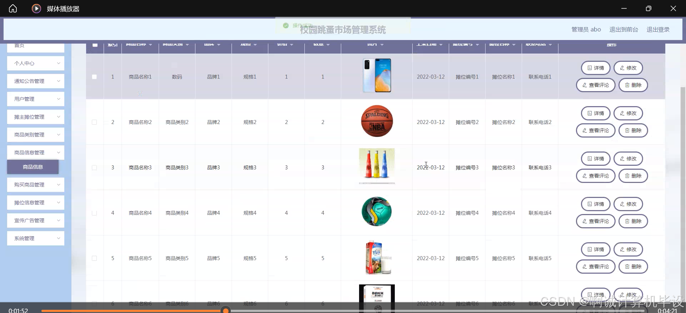The image size is (686, 313).
Task: Expand the 摊位信息管理 menu
Action: (36, 203)
